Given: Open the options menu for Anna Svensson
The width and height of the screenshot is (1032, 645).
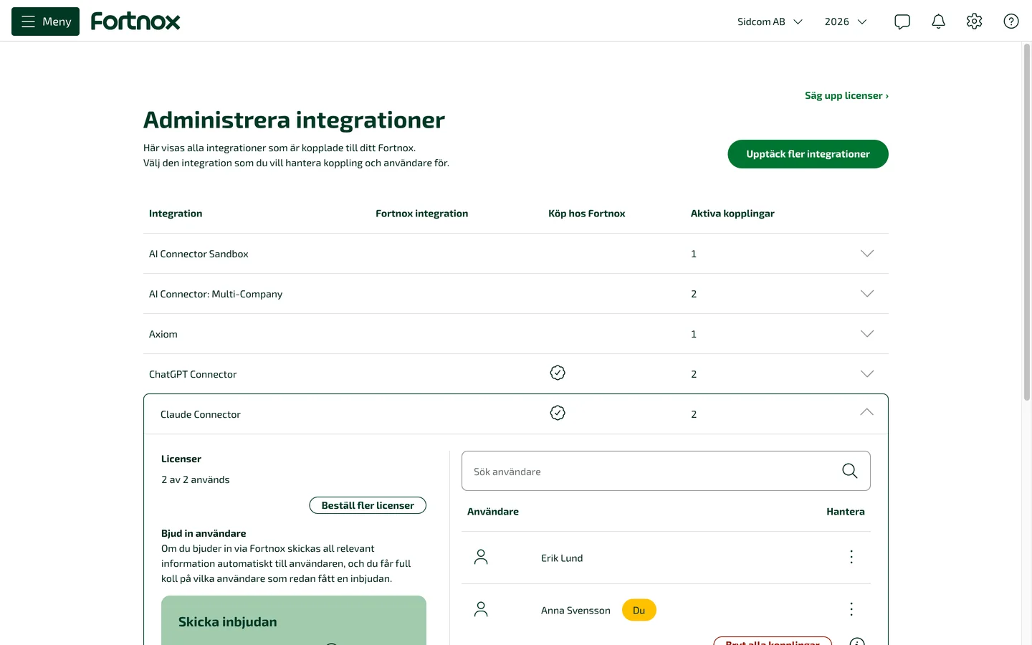Looking at the screenshot, I should click(x=851, y=609).
